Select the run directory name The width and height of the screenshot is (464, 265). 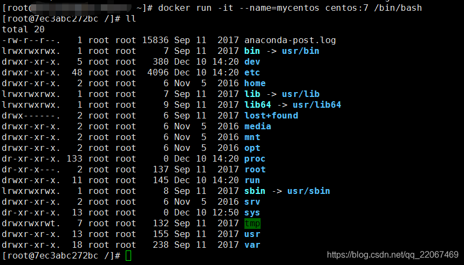252,180
